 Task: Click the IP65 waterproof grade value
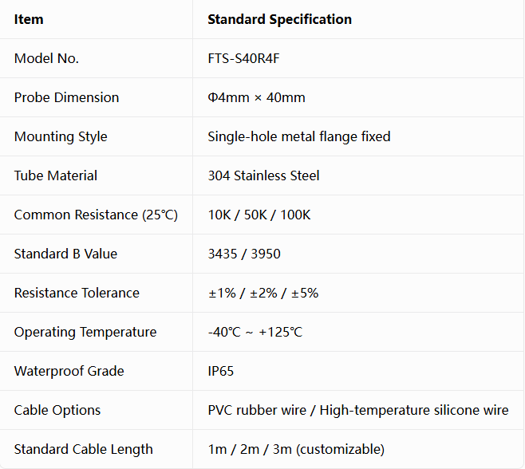221,371
